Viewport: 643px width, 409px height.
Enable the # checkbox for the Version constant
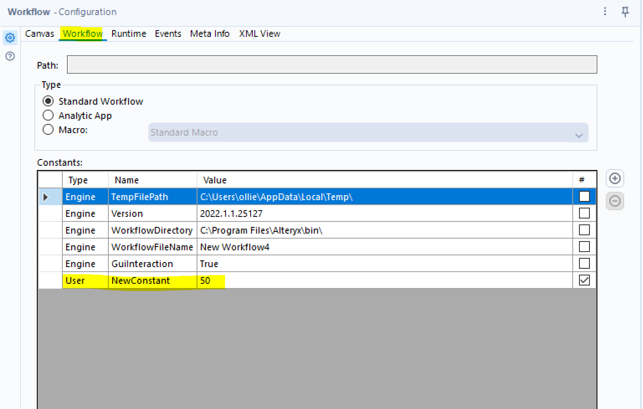point(584,213)
